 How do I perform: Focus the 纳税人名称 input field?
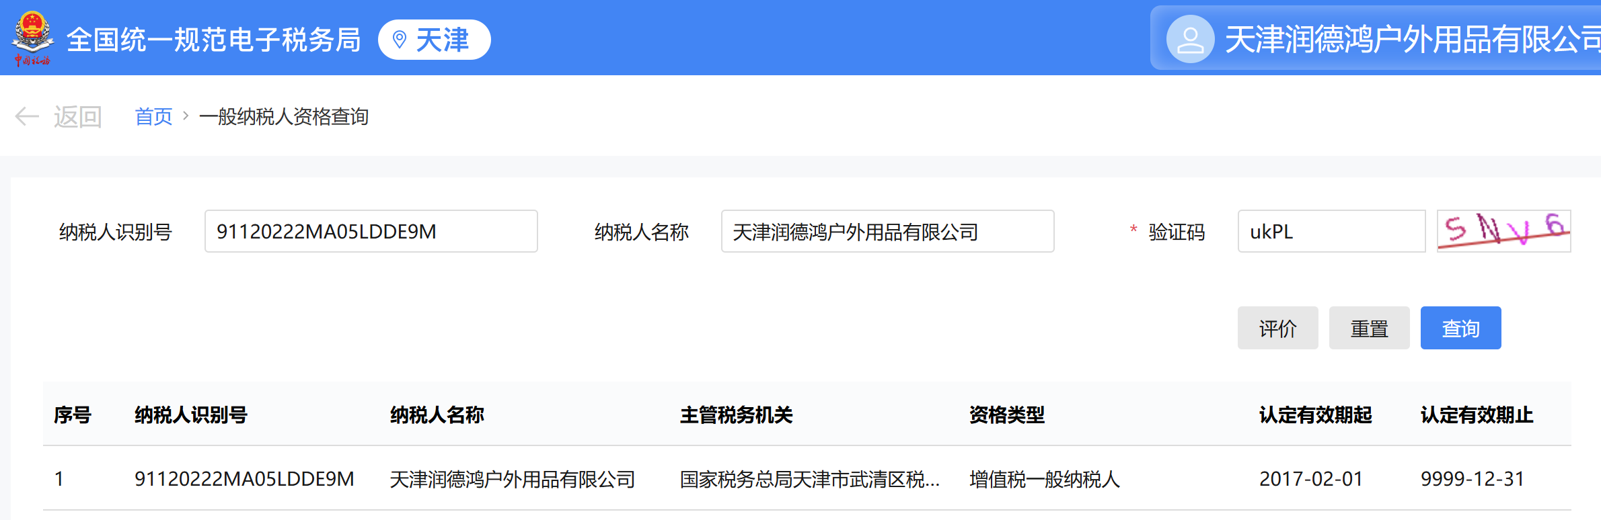point(887,231)
